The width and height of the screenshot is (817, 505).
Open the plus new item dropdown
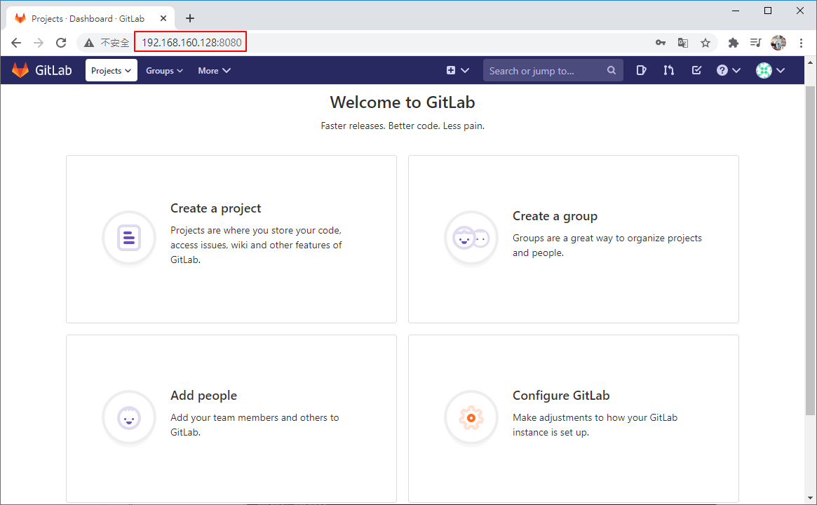coord(457,70)
